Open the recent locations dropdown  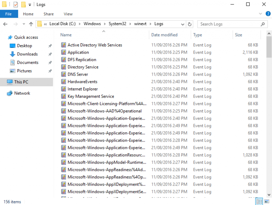pos(24,24)
